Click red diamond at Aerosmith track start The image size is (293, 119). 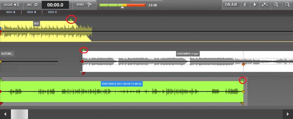(x=82, y=61)
